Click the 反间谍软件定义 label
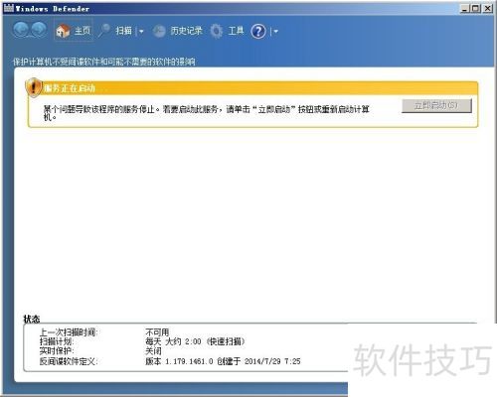Viewport: 497px width, 397px height. (69, 361)
